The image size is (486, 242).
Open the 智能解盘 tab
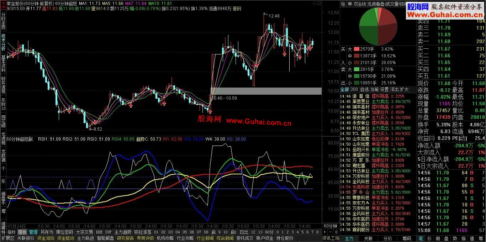(x=106, y=238)
